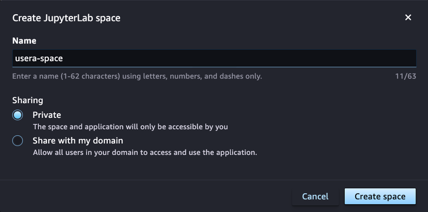The height and width of the screenshot is (212, 428).
Task: Dismiss dialog using the X icon
Action: (408, 18)
